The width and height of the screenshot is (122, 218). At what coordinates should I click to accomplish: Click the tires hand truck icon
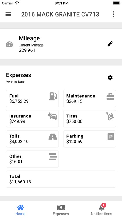[x=110, y=116]
